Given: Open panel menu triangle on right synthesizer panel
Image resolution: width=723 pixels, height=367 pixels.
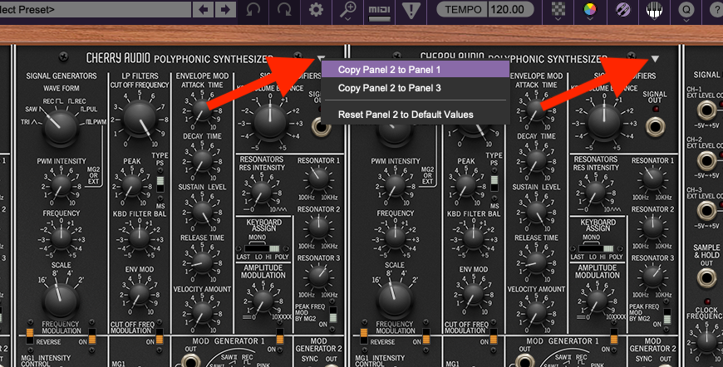Looking at the screenshot, I should pos(655,58).
